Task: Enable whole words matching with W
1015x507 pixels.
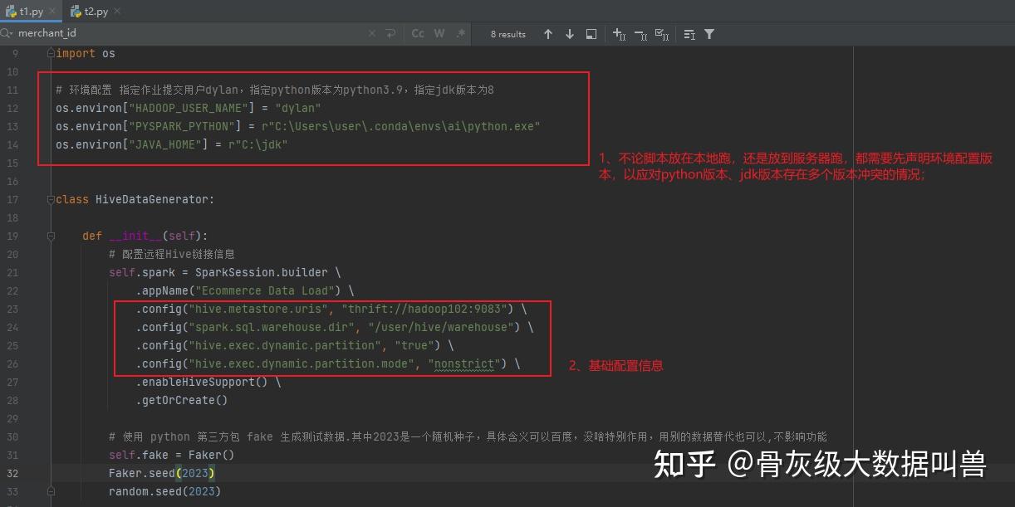Action: click(439, 33)
